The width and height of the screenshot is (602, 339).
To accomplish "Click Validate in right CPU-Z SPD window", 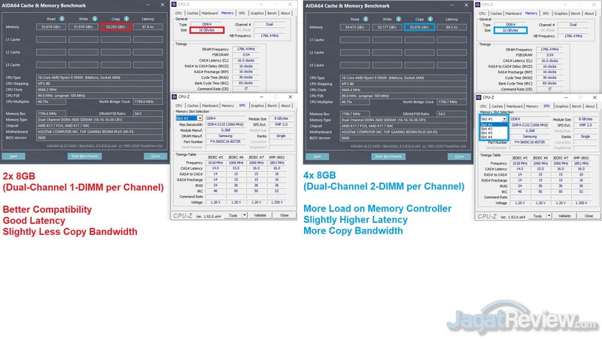I will coord(564,216).
